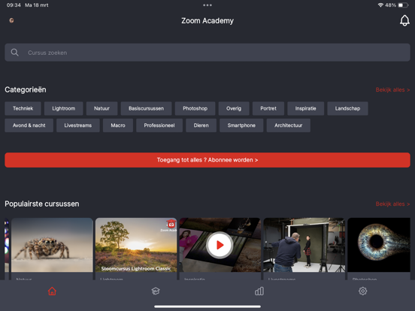Open the notifications bell
Image resolution: width=415 pixels, height=311 pixels.
coord(404,20)
